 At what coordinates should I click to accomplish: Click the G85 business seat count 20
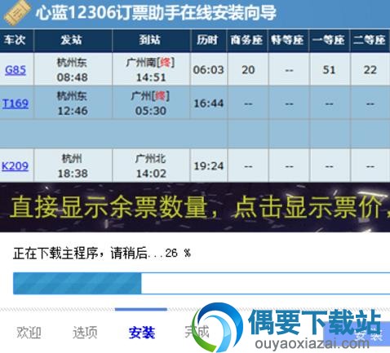[248, 70]
